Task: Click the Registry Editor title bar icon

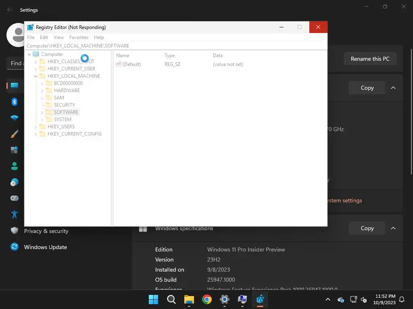Action: coord(30,27)
